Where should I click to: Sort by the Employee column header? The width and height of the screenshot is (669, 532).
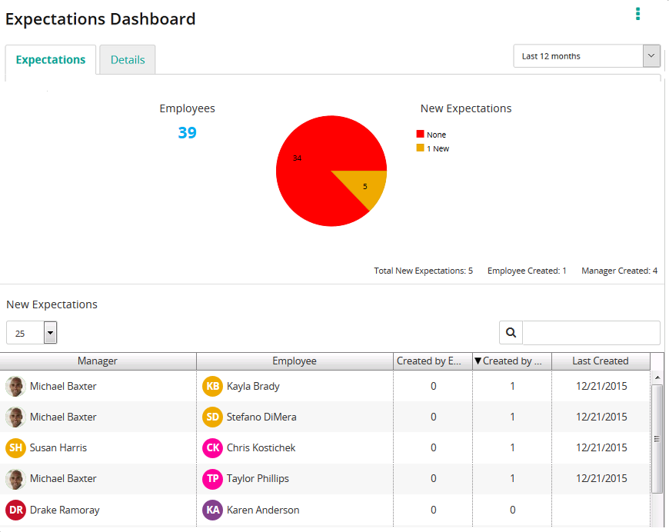[295, 361]
